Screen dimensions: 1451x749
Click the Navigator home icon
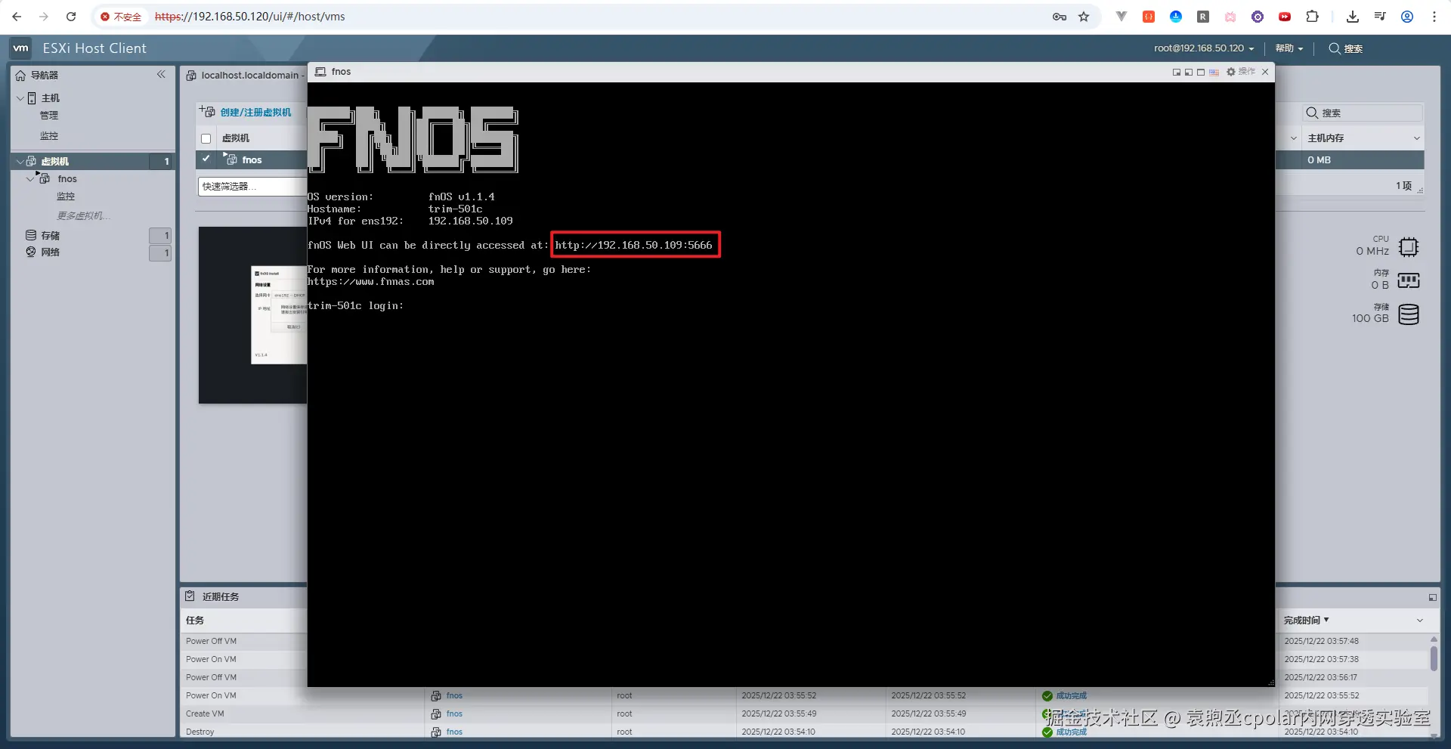20,76
